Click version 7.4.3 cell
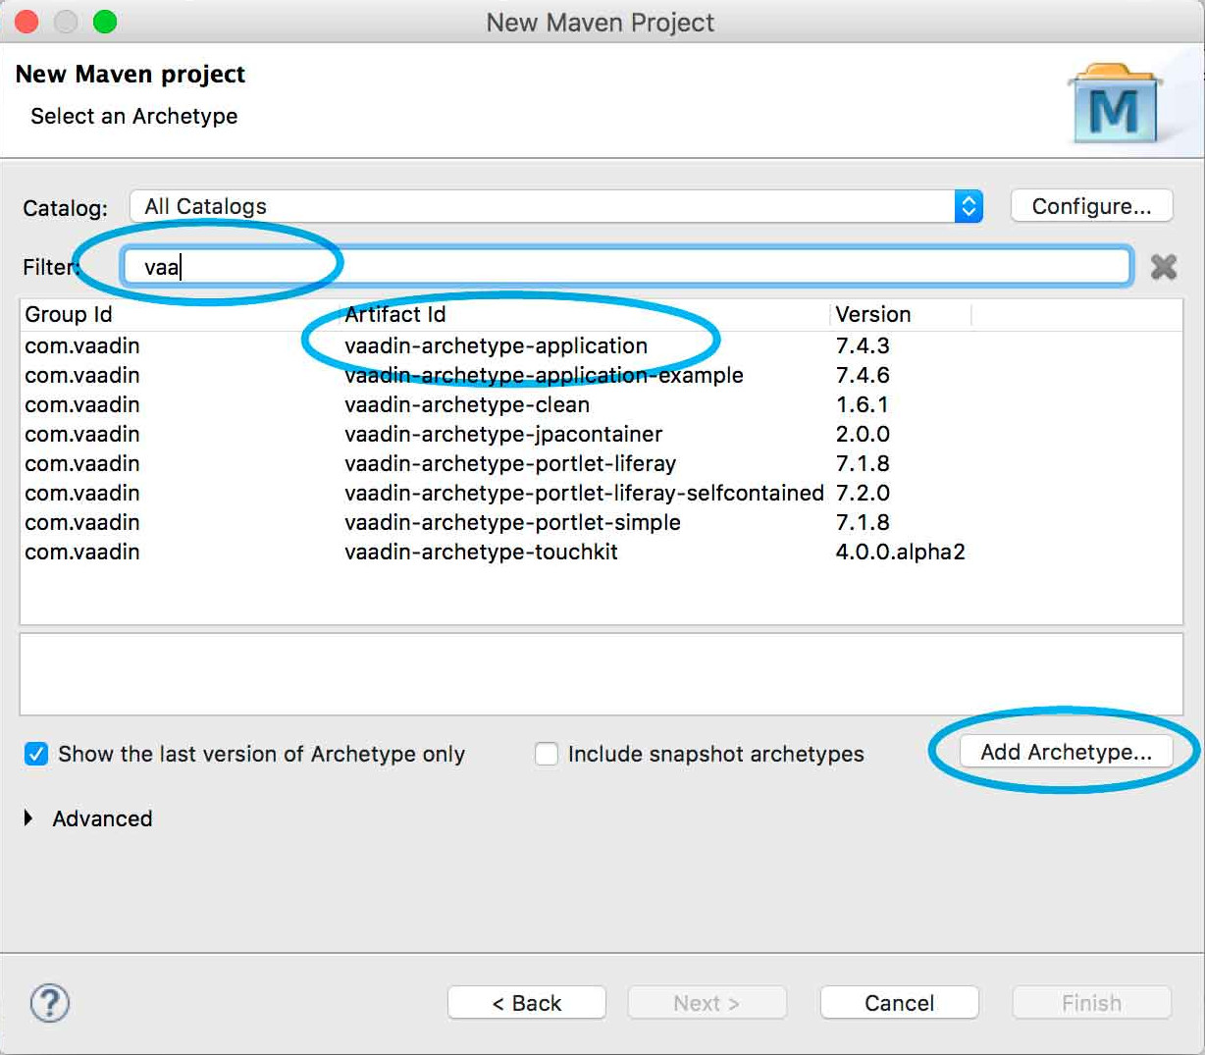This screenshot has width=1205, height=1055. (863, 345)
